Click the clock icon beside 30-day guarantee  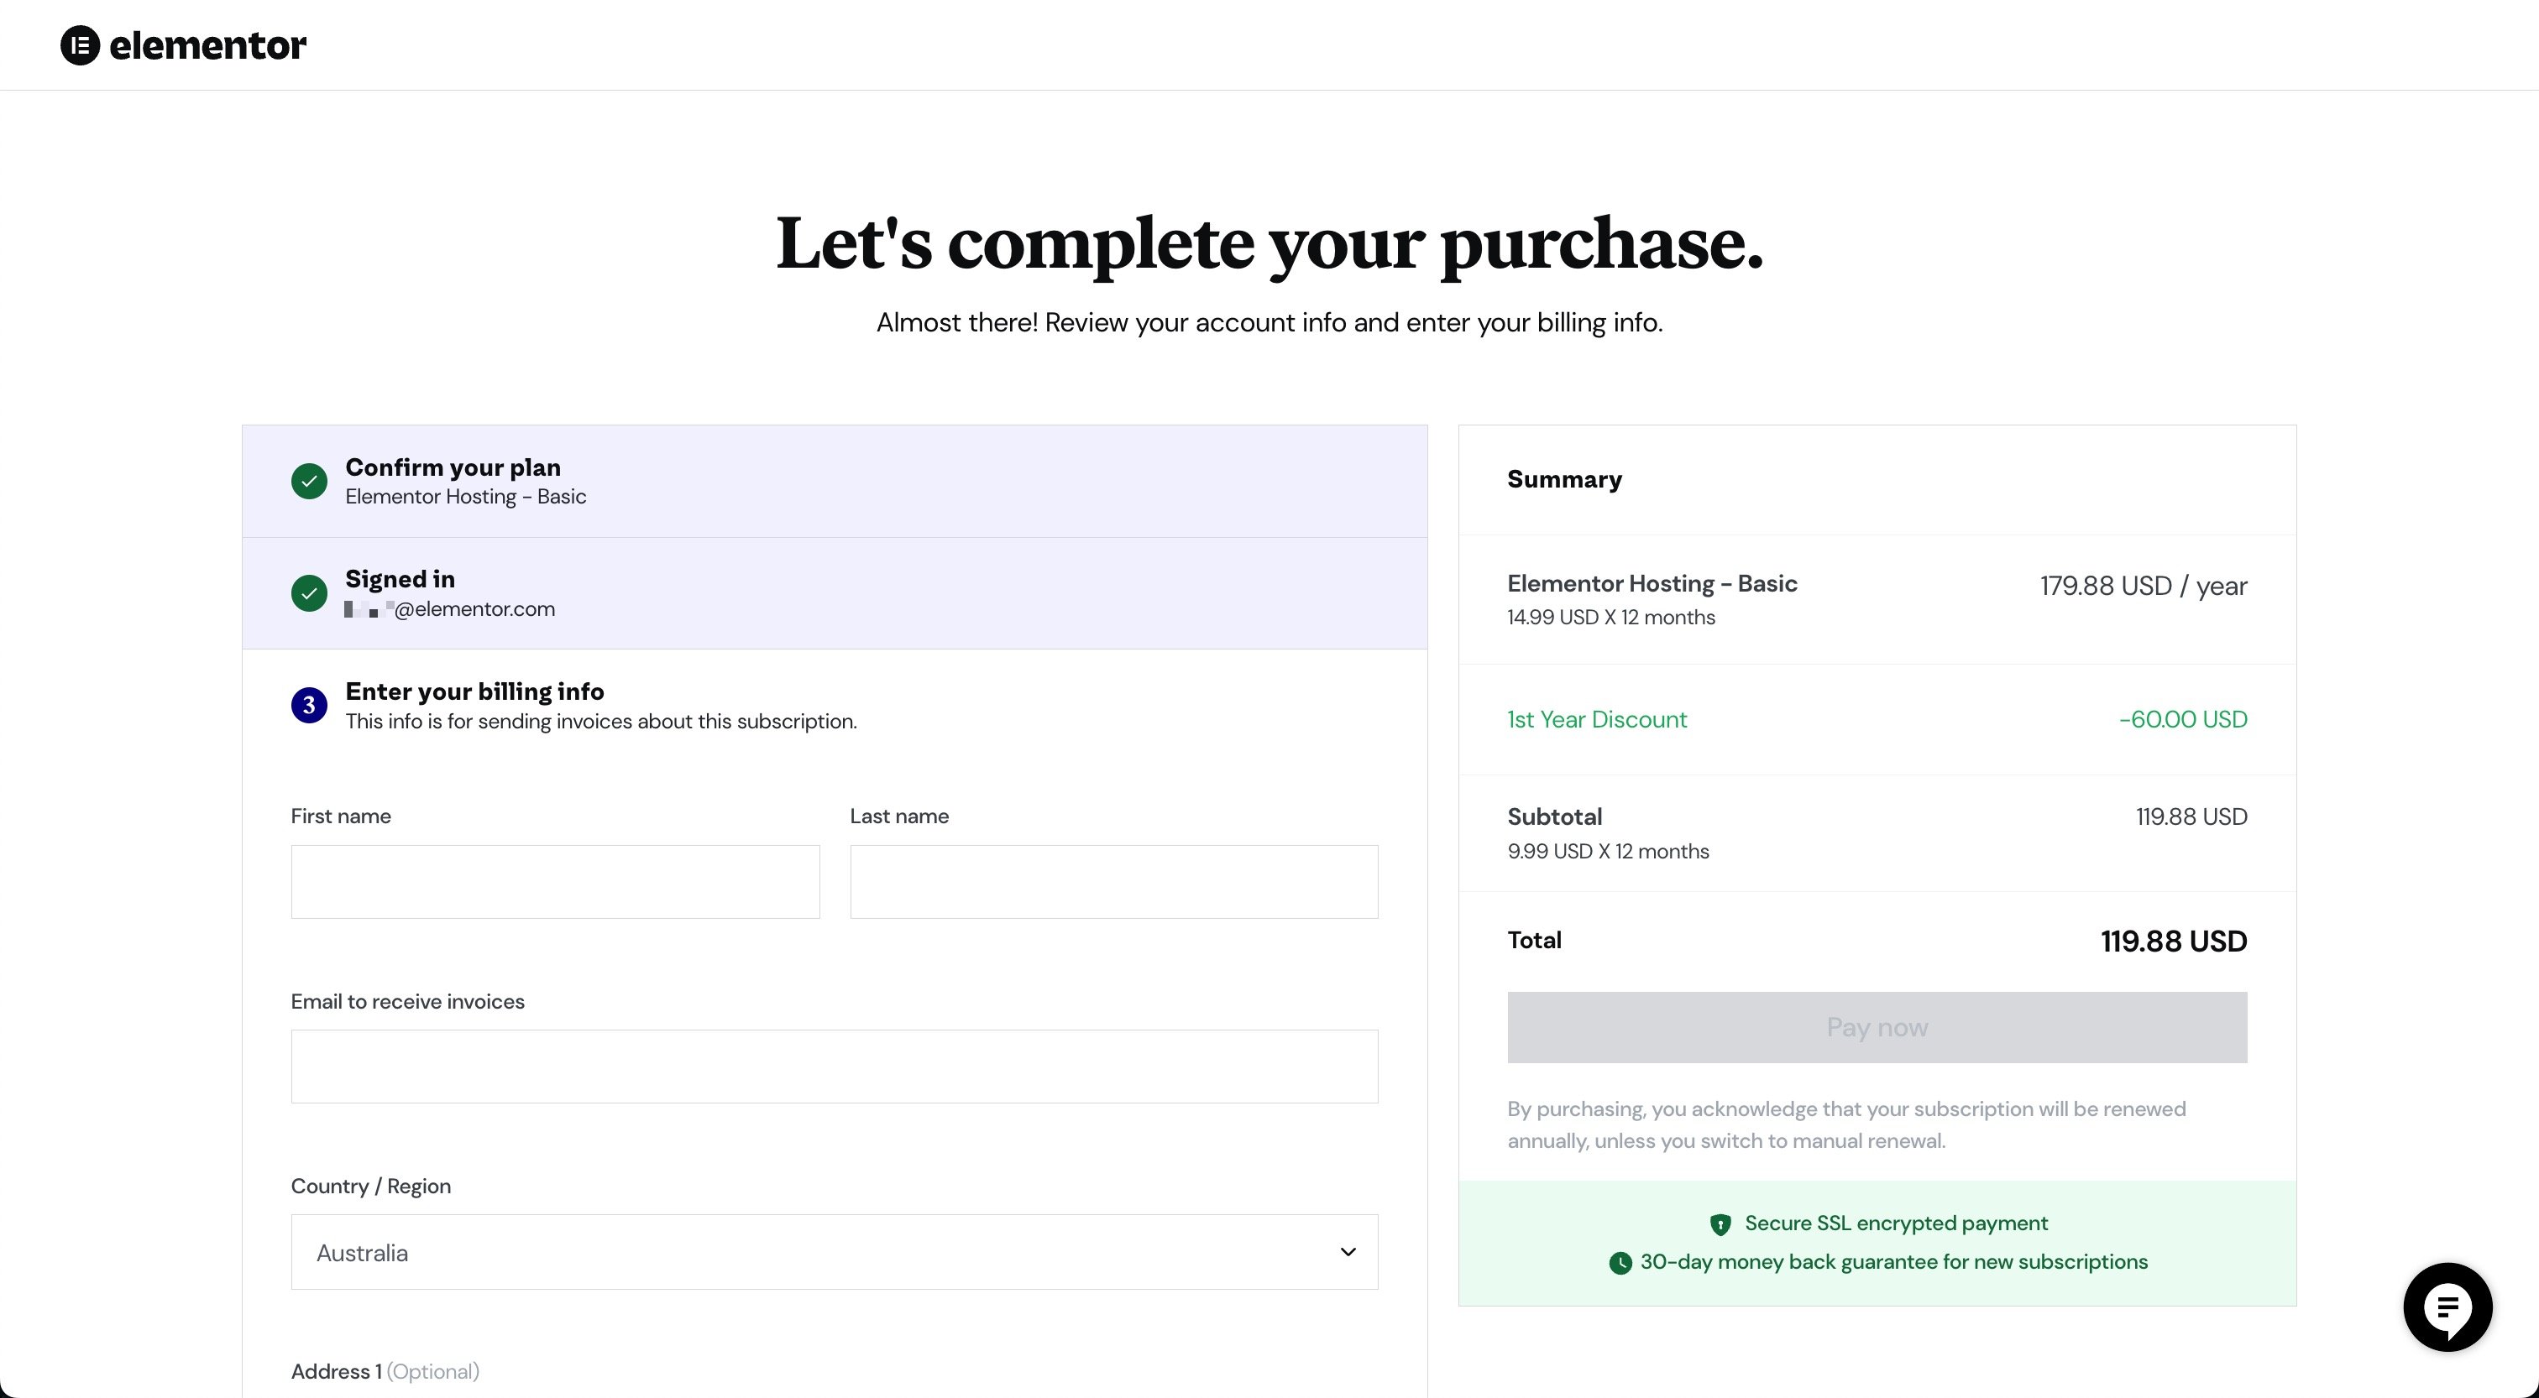tap(1620, 1263)
